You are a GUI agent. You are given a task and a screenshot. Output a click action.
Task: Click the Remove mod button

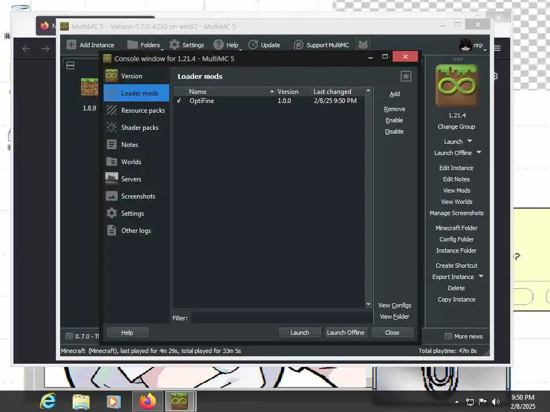(x=395, y=109)
